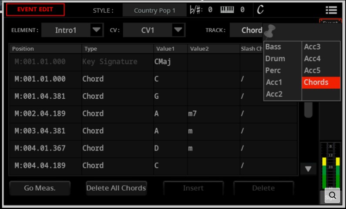Viewport: 346px width, 209px height.
Task: Click the common time signature symbol
Action: 260,10
